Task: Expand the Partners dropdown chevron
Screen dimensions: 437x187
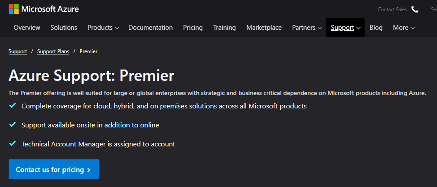Action: pos(320,28)
